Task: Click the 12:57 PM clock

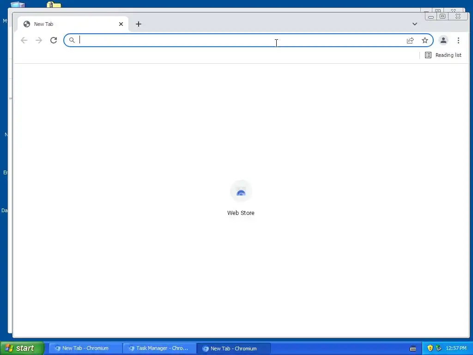Action: click(456, 349)
